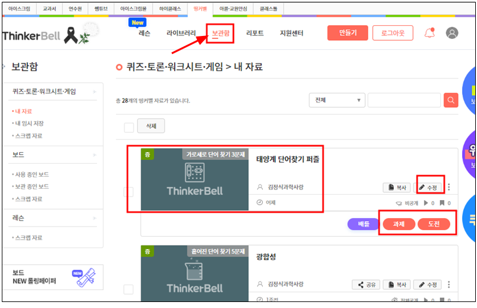Check the 태양계 단어찾기 퍼즐 item checkbox
The width and height of the screenshot is (477, 308).
click(128, 192)
